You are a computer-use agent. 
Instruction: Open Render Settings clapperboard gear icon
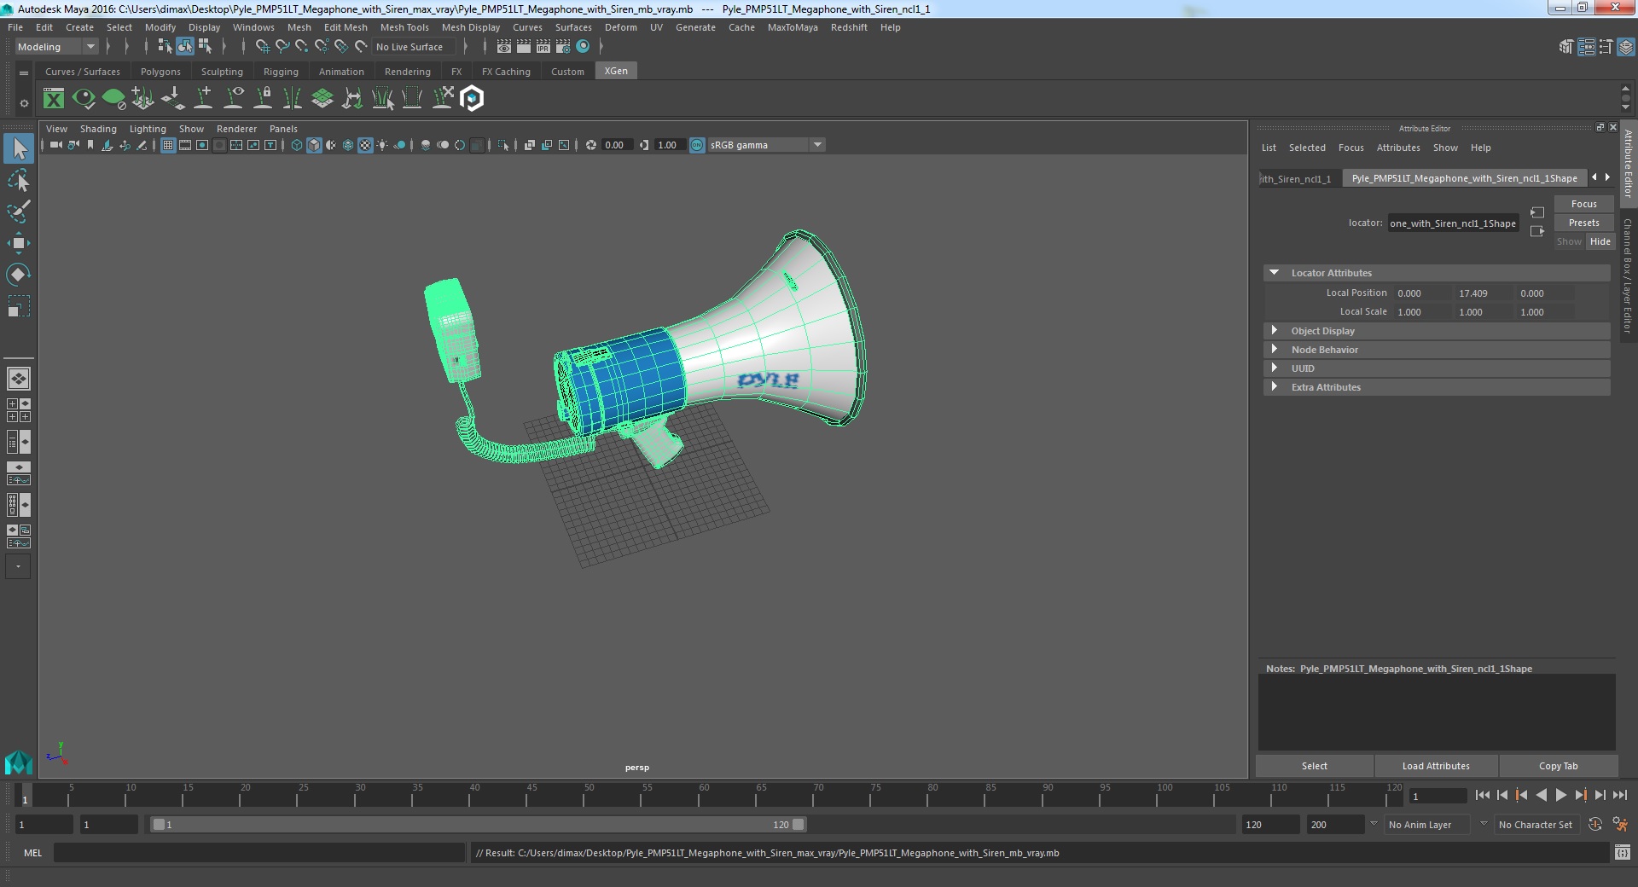click(x=563, y=47)
